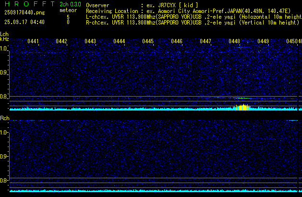Viewport: 302px width, 197px height.
Task: Click the Lch 0.9 kHz axis label
Action: (x=4, y=73)
